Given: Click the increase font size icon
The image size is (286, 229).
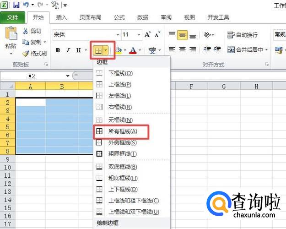Looking at the screenshot, I should [148, 35].
